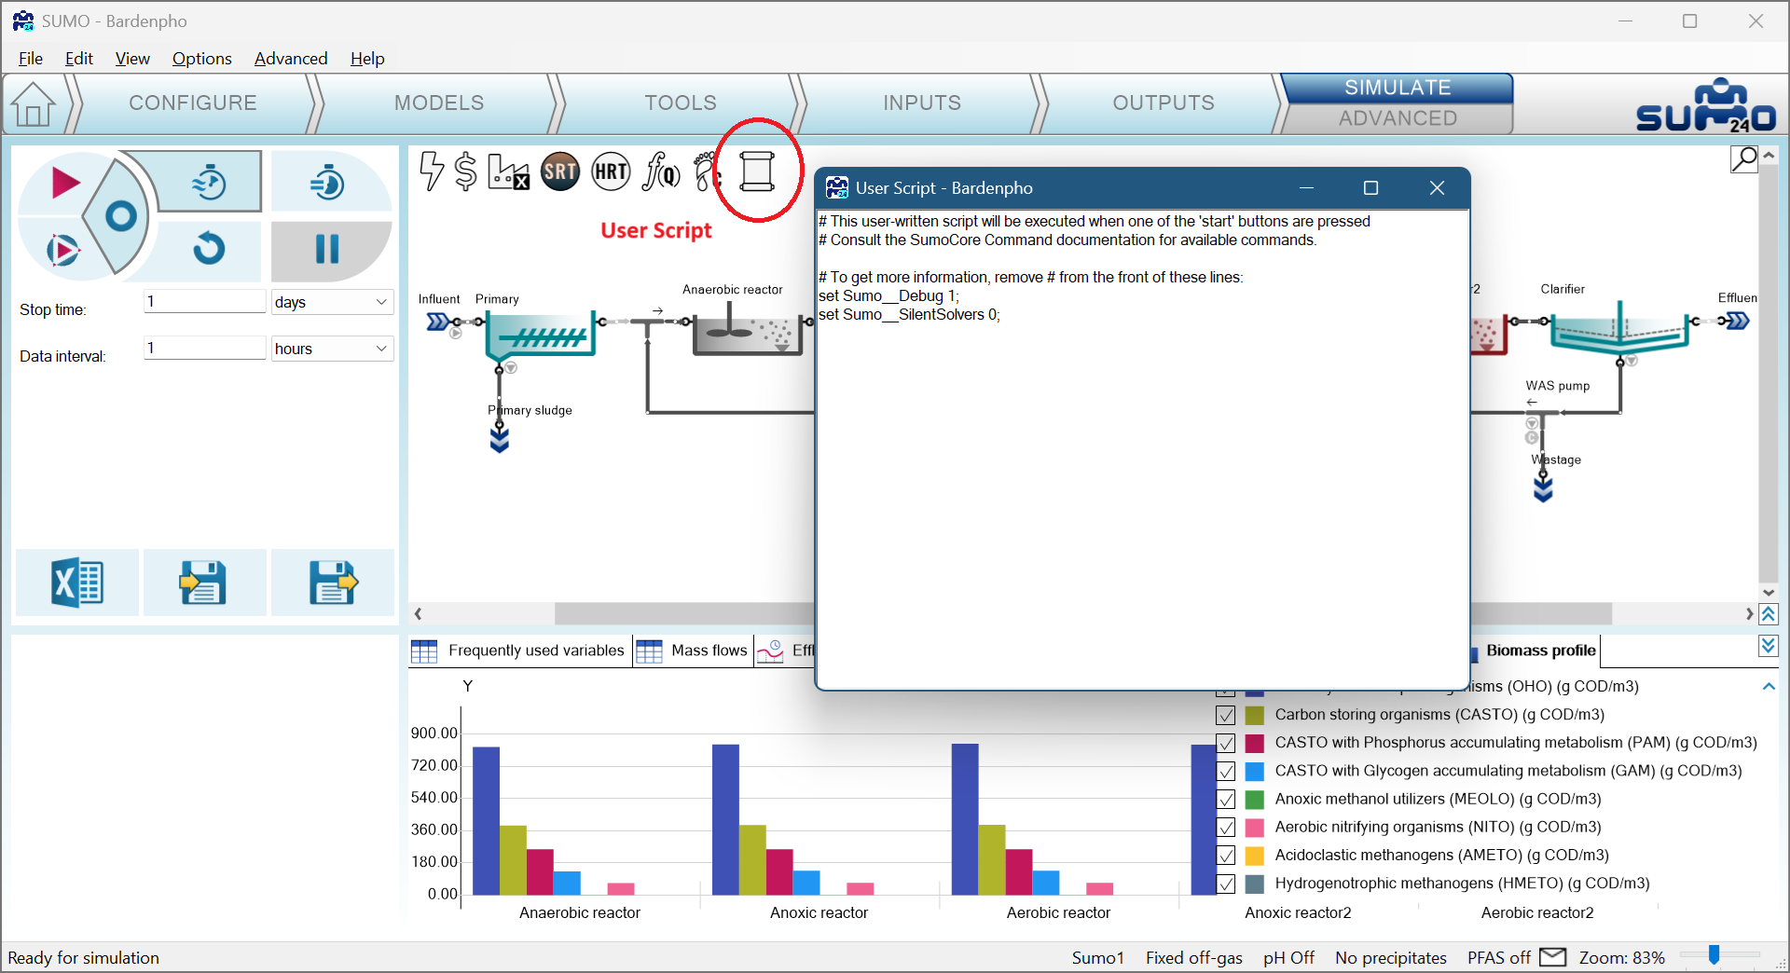This screenshot has height=973, width=1790.
Task: Open the Data interval units dropdown
Action: (332, 349)
